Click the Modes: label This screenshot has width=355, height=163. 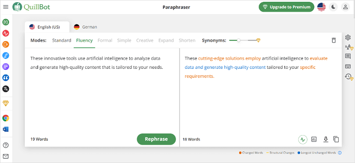(x=39, y=40)
